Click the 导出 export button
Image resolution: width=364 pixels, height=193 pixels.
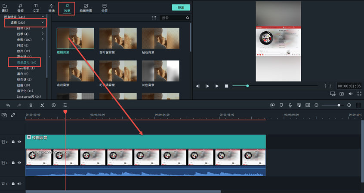click(181, 8)
